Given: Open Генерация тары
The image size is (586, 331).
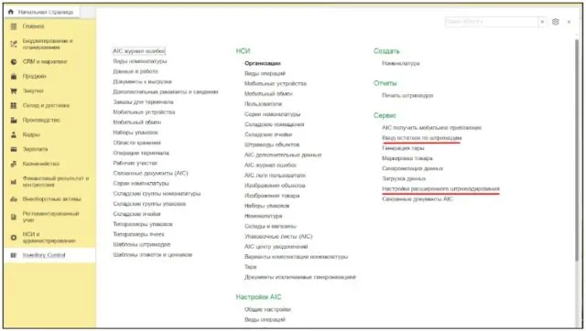Looking at the screenshot, I should 403,148.
